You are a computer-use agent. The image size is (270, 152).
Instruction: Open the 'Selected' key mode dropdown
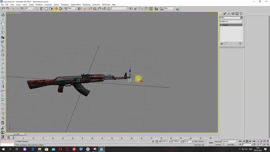[x=229, y=141]
